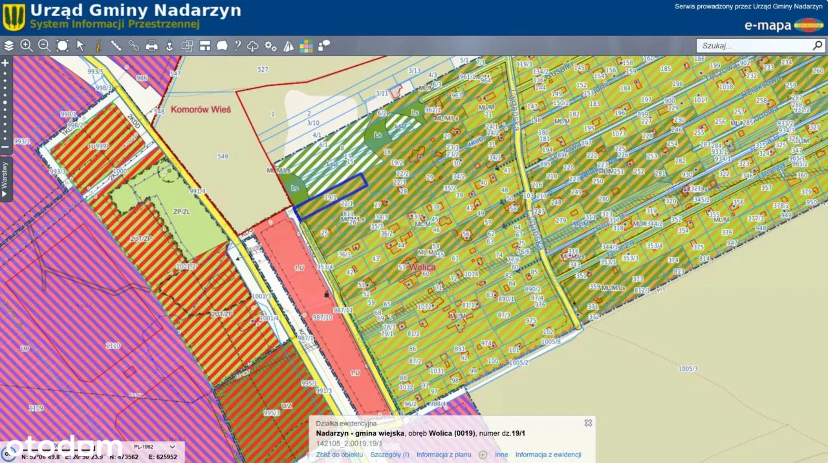Select the zoom in magnifier tool
The width and height of the screenshot is (828, 463).
tap(27, 46)
